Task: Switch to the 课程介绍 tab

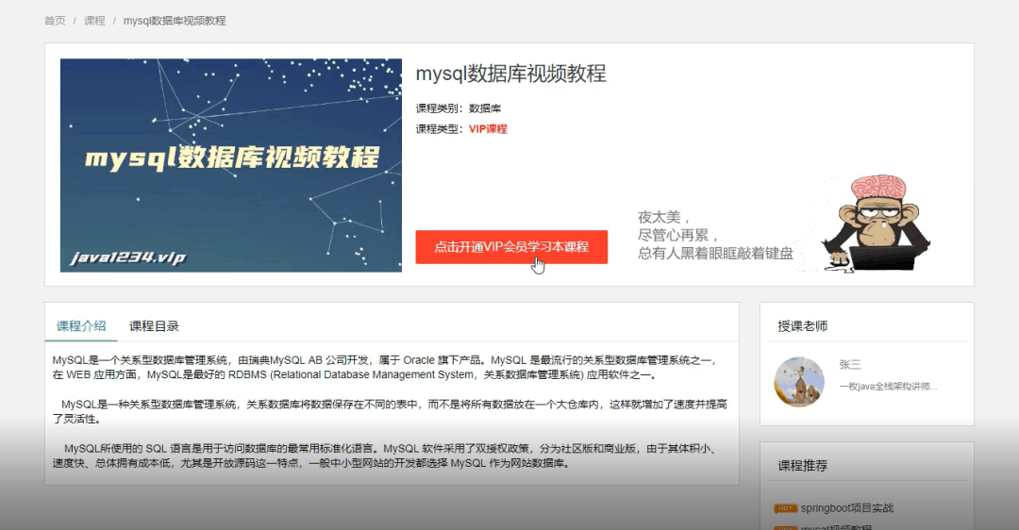Action: [x=81, y=326]
